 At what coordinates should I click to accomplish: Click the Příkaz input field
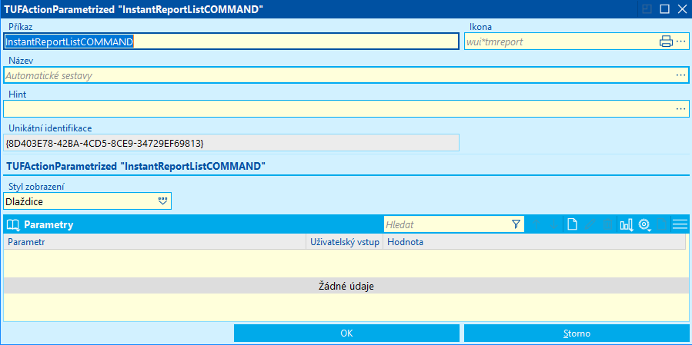pyautogui.click(x=231, y=41)
